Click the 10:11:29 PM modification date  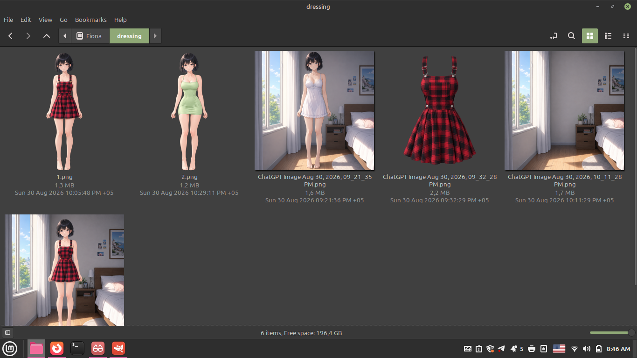pos(564,200)
